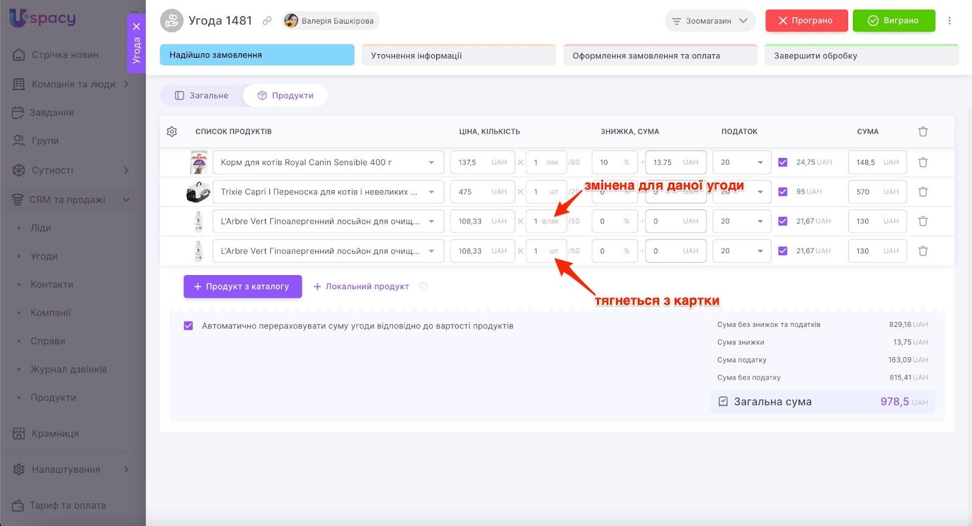This screenshot has width=972, height=526.
Task: Open the table settings gear icon
Action: point(172,132)
